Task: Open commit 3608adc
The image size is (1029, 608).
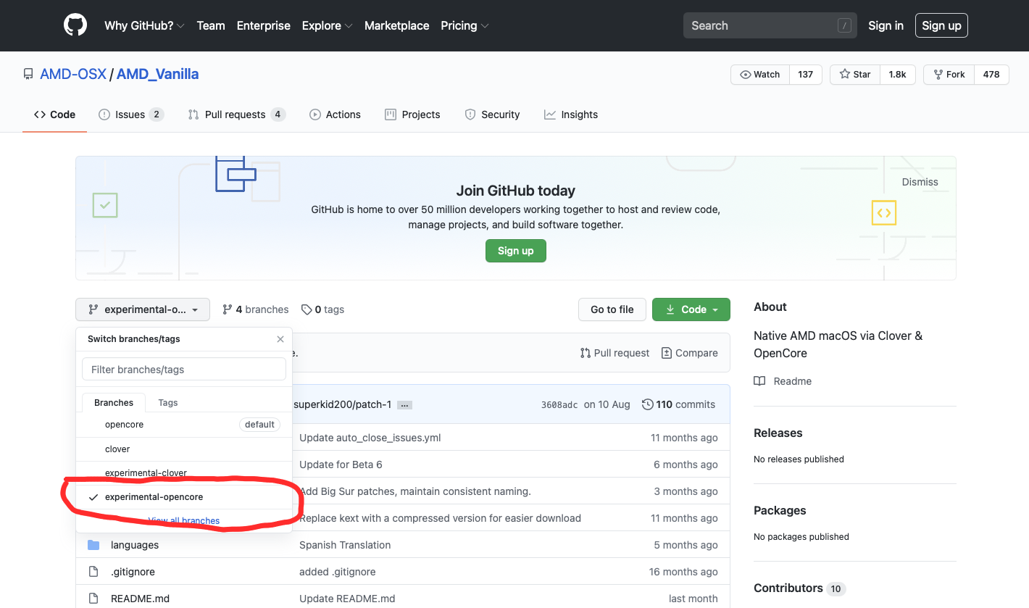Action: 559,405
